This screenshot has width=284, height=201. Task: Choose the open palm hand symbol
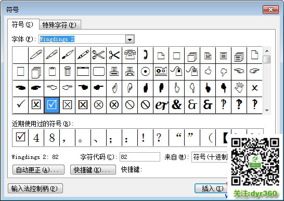[239, 88]
